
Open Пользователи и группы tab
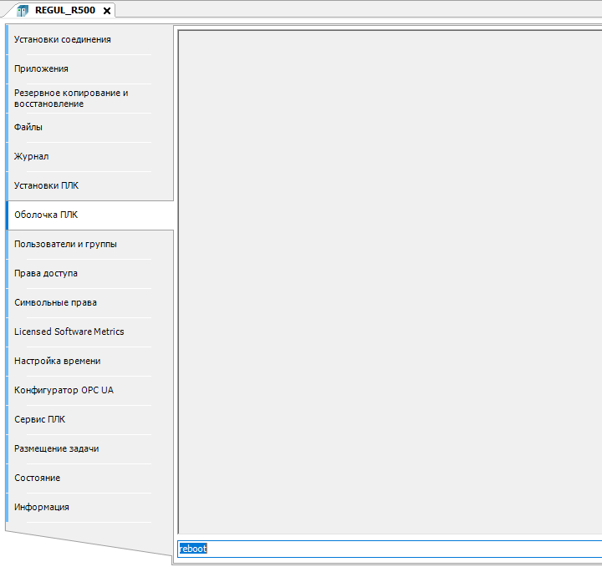click(x=65, y=244)
